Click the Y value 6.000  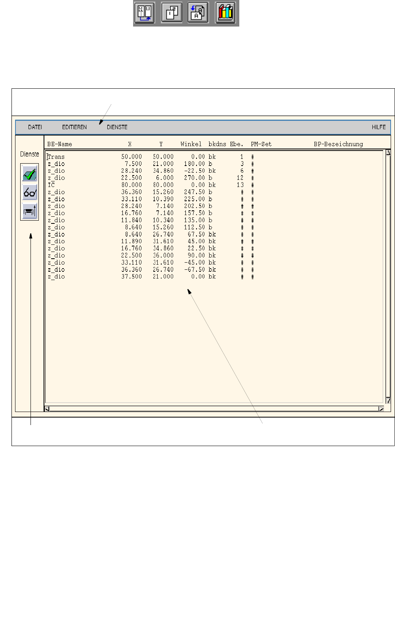tap(165, 178)
